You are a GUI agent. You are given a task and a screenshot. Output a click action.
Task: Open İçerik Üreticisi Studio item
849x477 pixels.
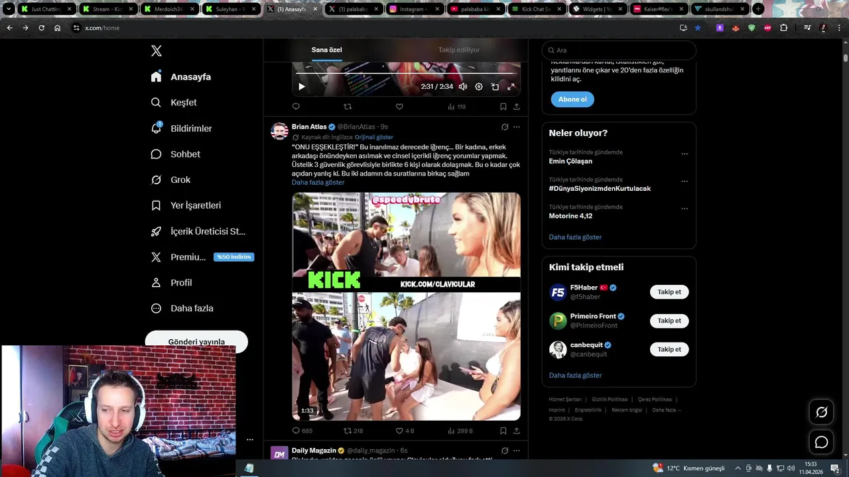click(198, 231)
